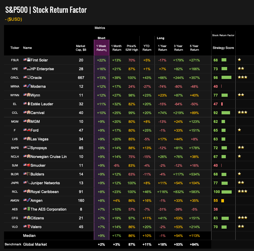Click the -74% one-year return for Moderna

162,87
